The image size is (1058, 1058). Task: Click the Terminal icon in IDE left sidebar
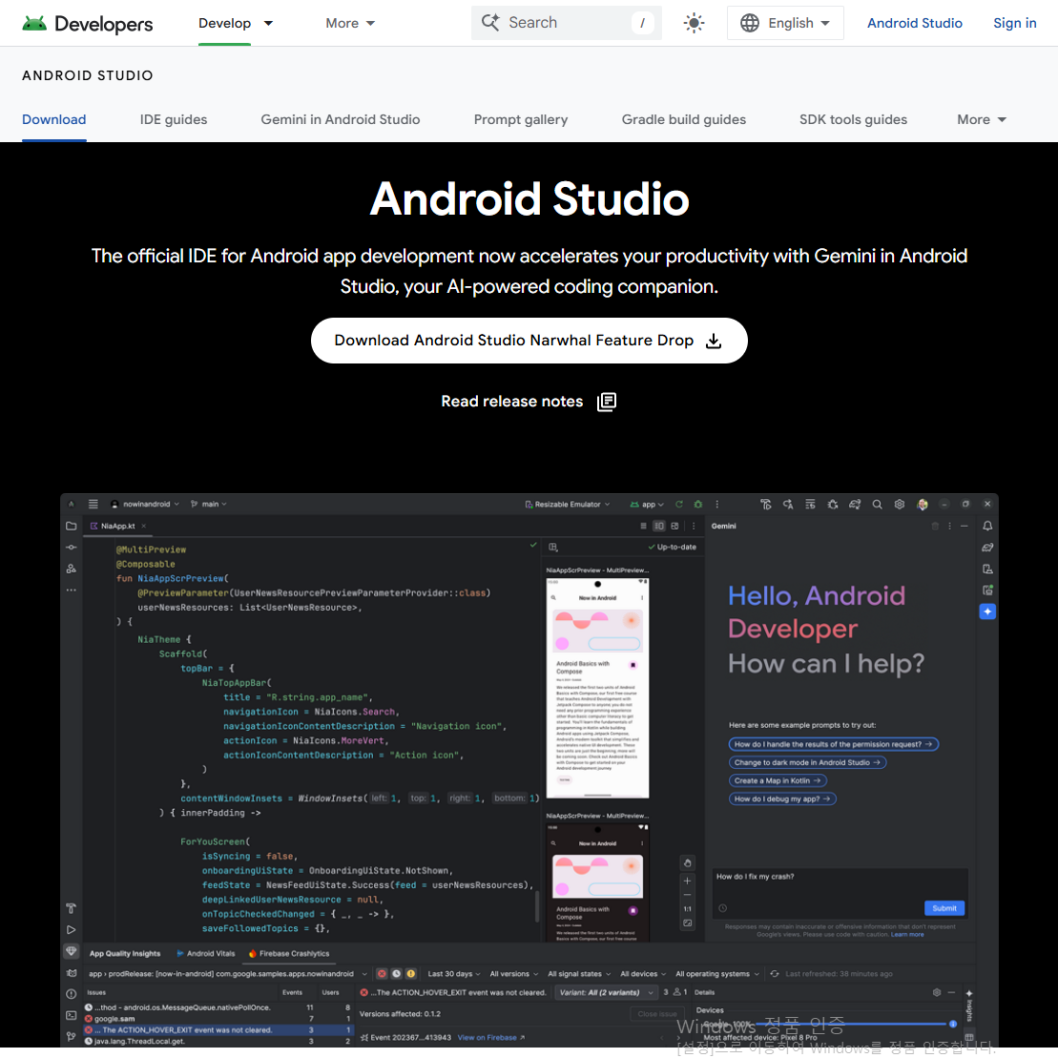(x=71, y=1015)
